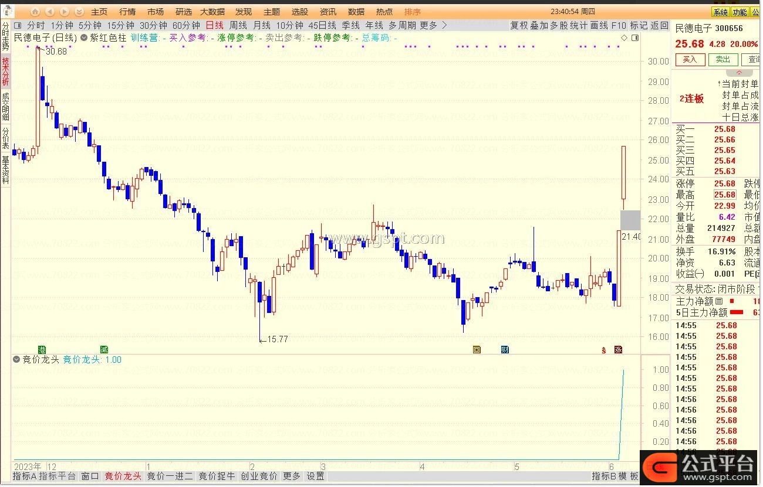Select the 分时走势 sidebar tab
Viewport: 763px width, 487px height.
click(x=5, y=37)
